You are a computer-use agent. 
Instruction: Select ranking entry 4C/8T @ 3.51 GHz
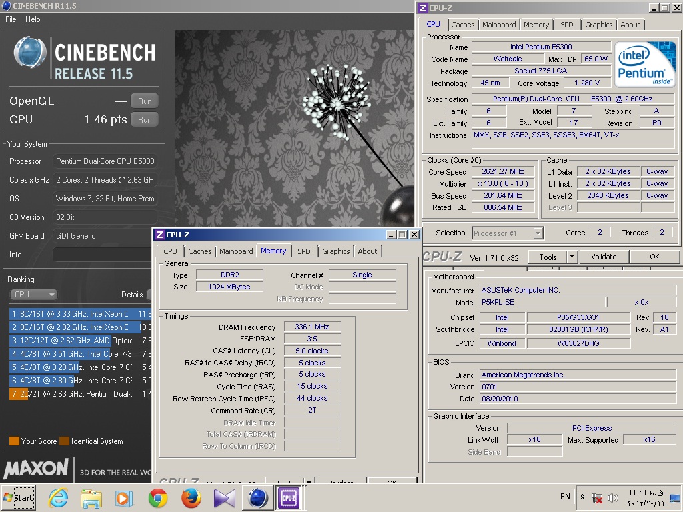[80, 354]
